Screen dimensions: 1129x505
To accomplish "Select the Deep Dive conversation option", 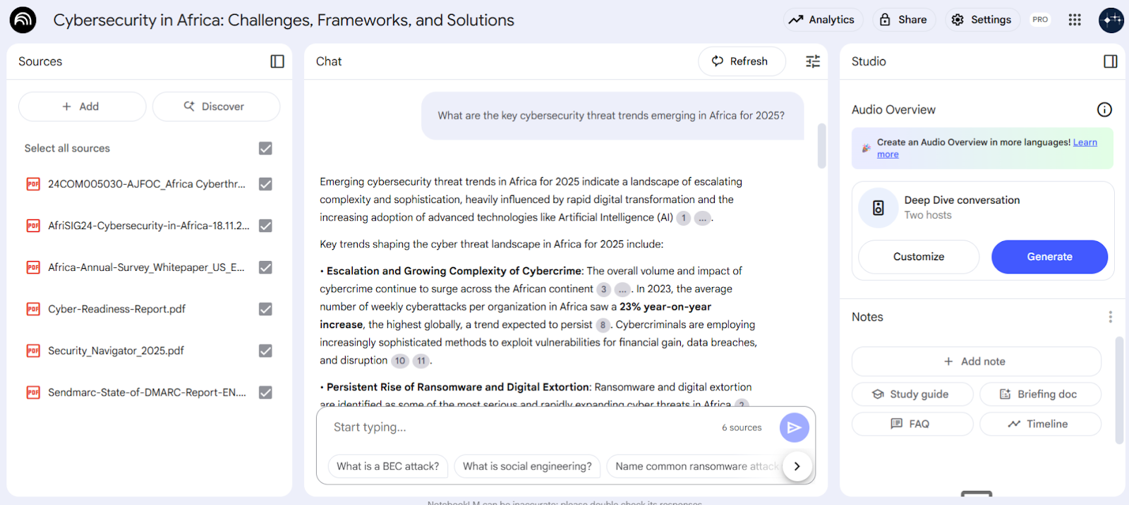I will [983, 207].
